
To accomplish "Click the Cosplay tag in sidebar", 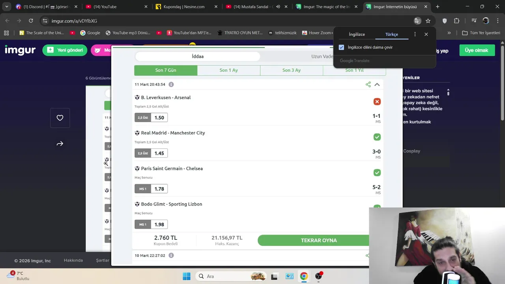I will click(x=411, y=151).
